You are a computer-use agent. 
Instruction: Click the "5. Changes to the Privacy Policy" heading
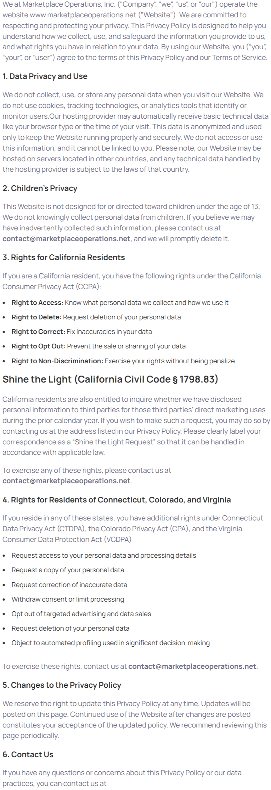pos(62,685)
